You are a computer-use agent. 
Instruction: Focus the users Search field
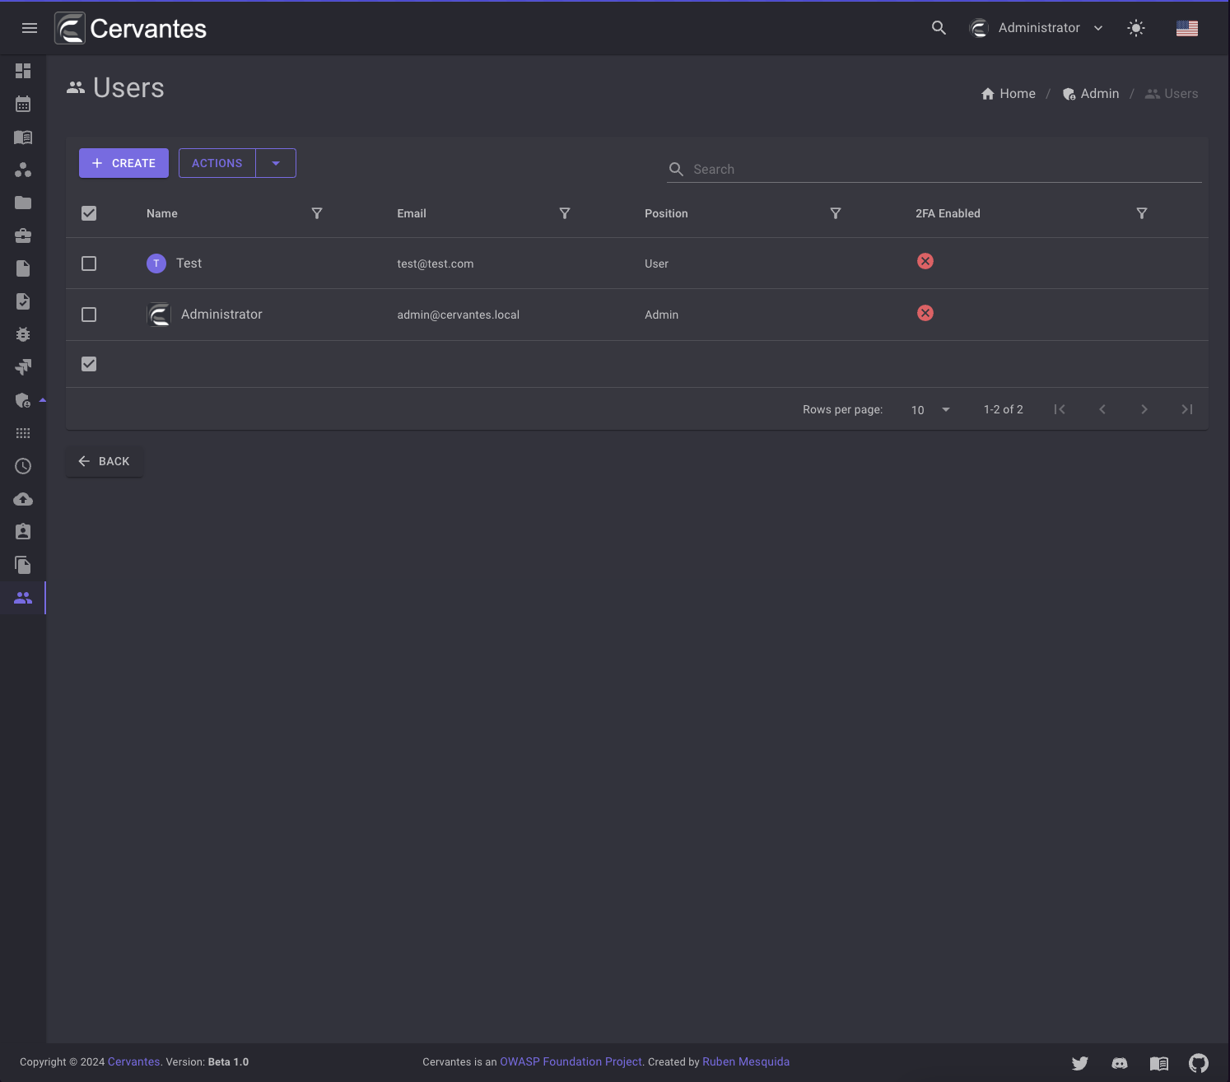(x=934, y=169)
